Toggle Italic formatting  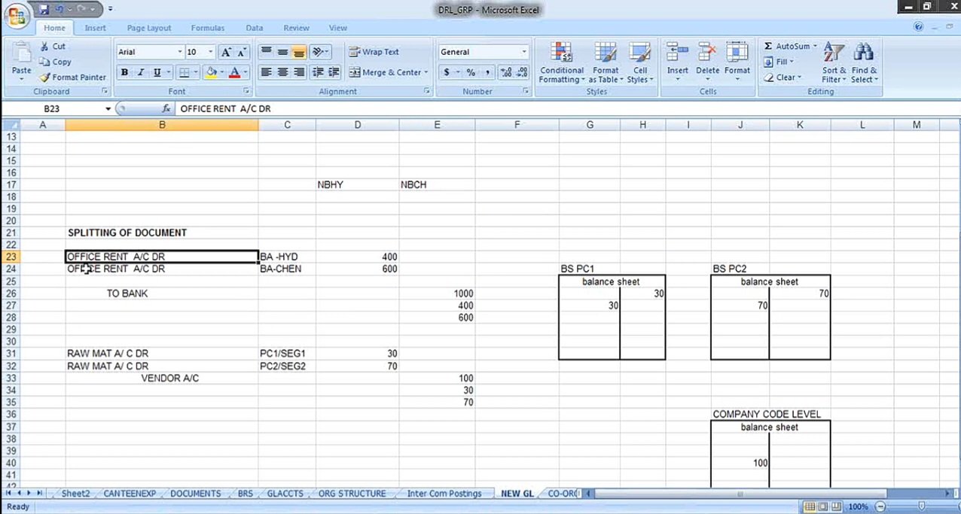coord(140,72)
